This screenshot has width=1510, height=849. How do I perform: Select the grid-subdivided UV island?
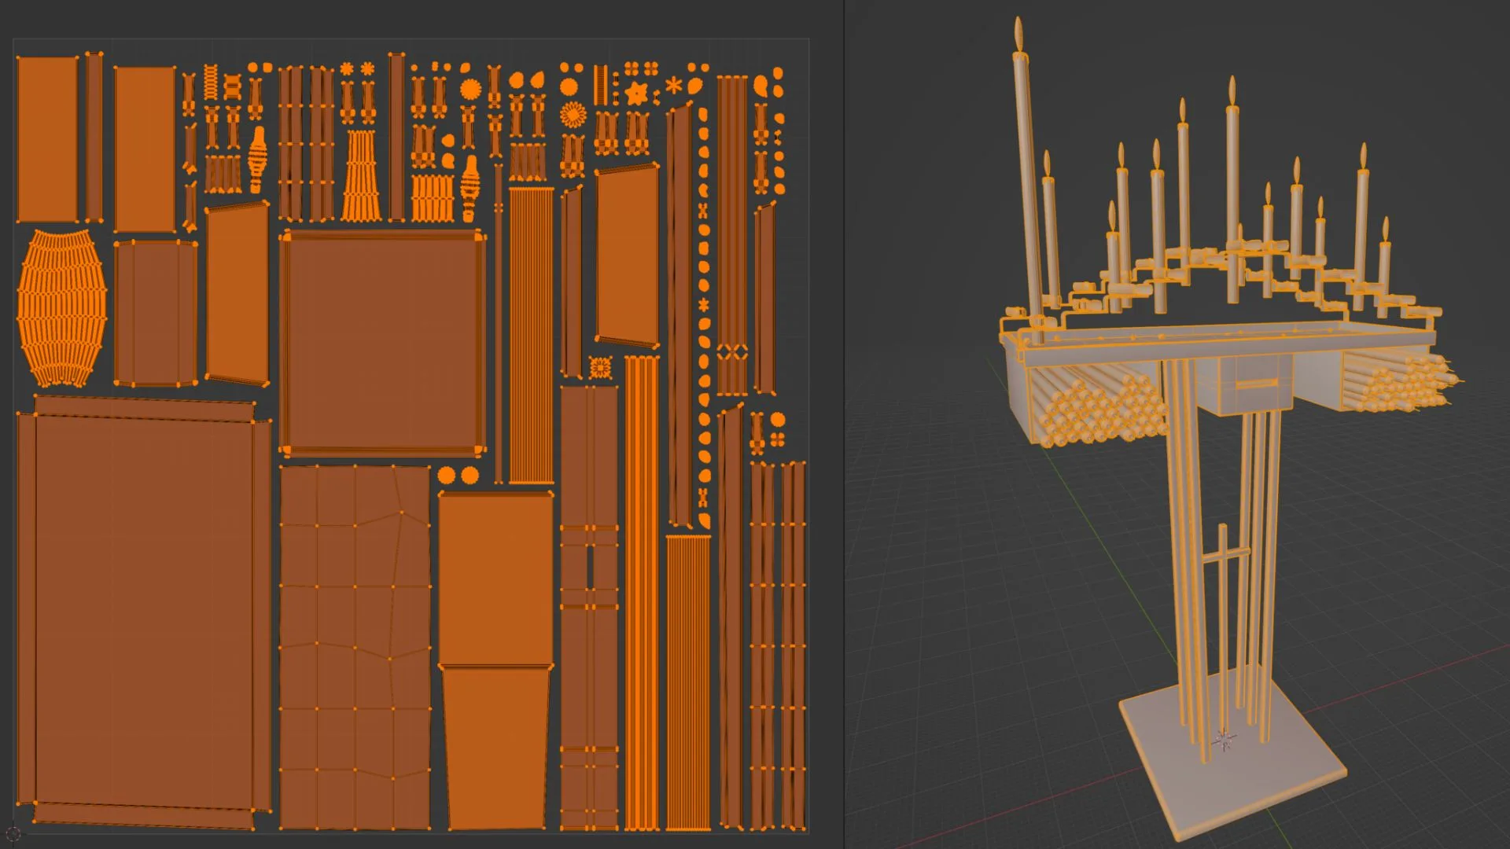(355, 645)
